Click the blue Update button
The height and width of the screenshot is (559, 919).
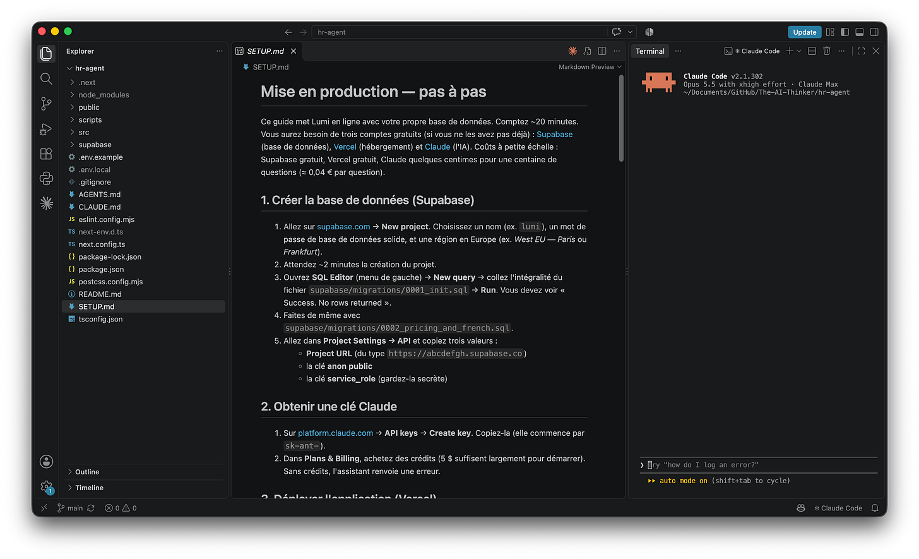click(x=805, y=32)
